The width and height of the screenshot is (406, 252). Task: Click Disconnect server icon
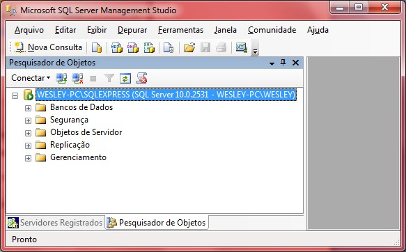(77, 78)
